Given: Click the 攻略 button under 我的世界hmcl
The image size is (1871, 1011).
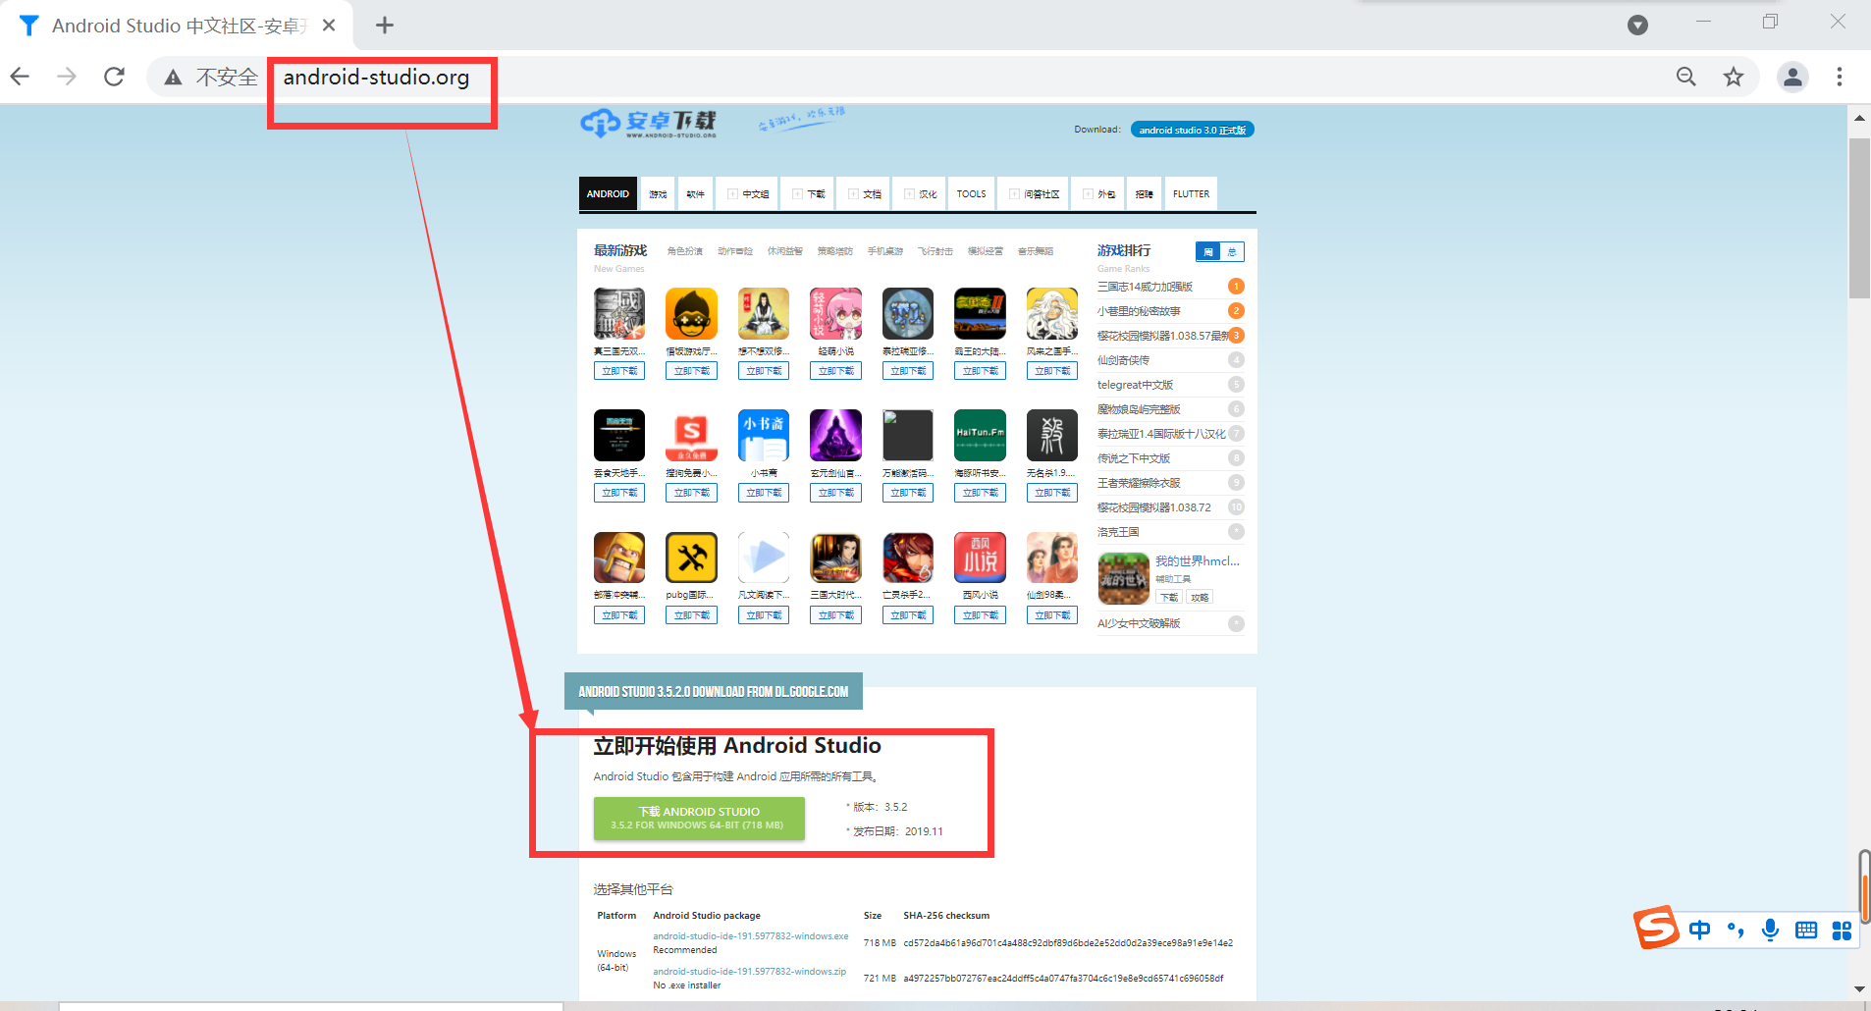Looking at the screenshot, I should pyautogui.click(x=1200, y=597).
